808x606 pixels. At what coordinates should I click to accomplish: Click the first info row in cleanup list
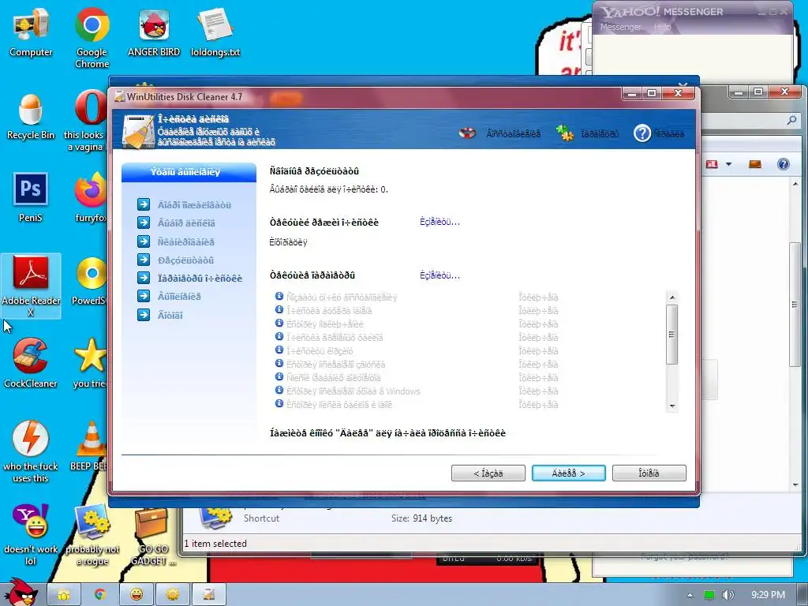tap(417, 297)
